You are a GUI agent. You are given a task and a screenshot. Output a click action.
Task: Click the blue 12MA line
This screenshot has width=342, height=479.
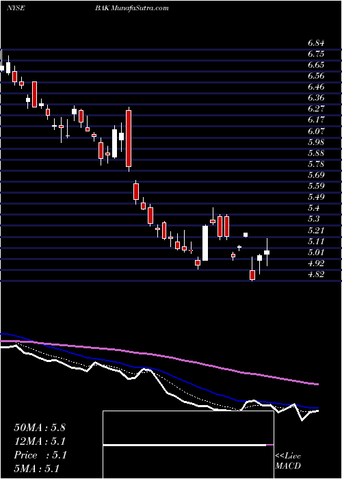[x=159, y=370]
